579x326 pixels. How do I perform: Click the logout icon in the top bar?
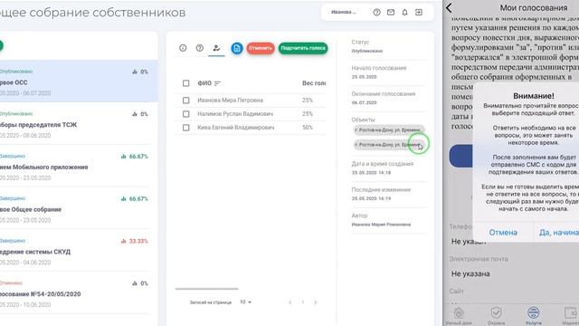[419, 12]
